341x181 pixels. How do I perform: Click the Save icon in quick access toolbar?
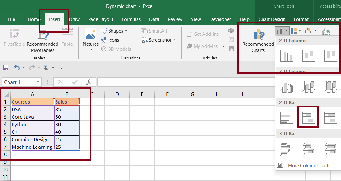pyautogui.click(x=6, y=68)
